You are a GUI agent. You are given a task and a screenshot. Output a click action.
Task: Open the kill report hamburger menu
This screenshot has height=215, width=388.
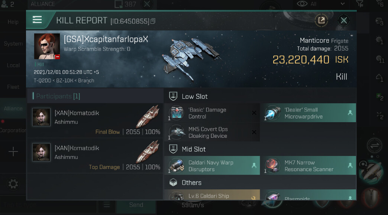coord(37,20)
